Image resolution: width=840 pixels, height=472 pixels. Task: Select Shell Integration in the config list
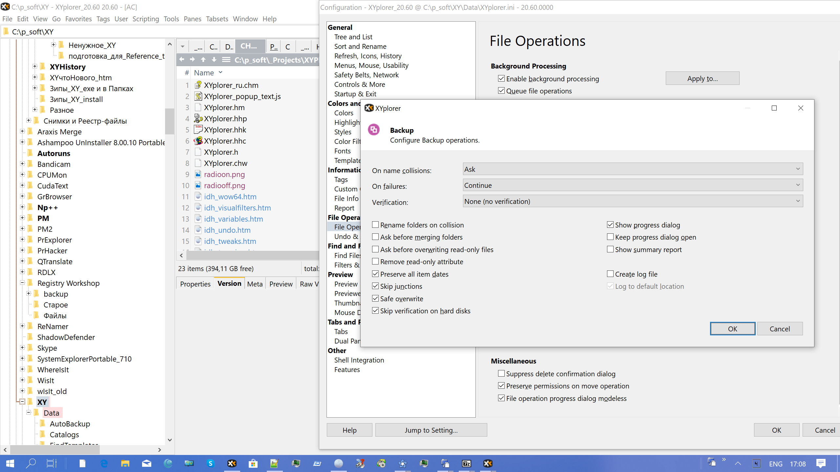(x=359, y=360)
